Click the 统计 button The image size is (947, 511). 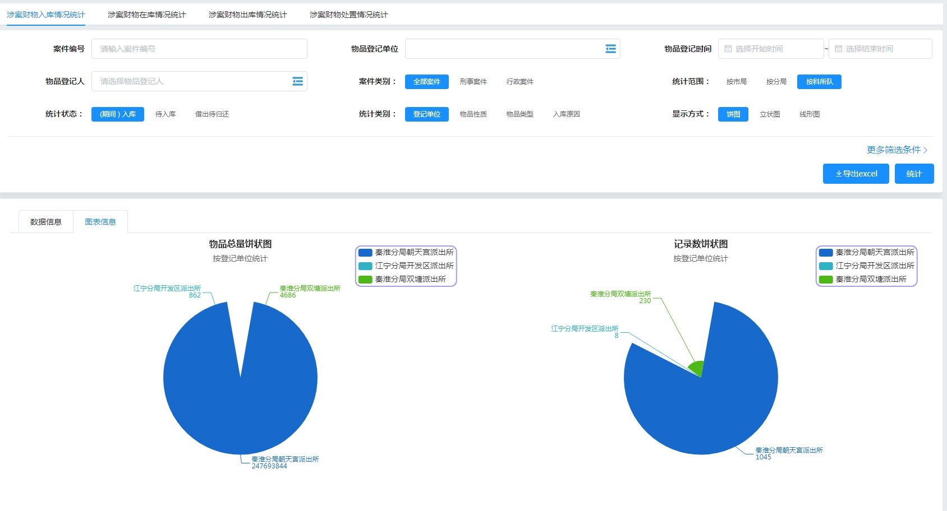914,174
